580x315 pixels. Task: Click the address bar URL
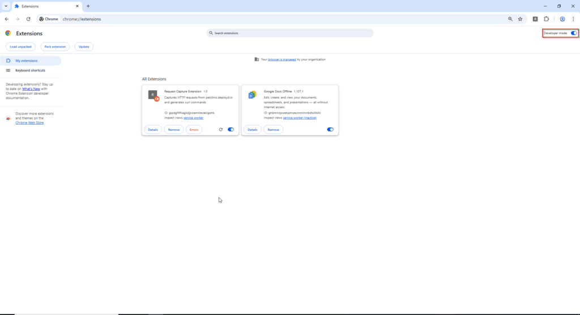[82, 19]
